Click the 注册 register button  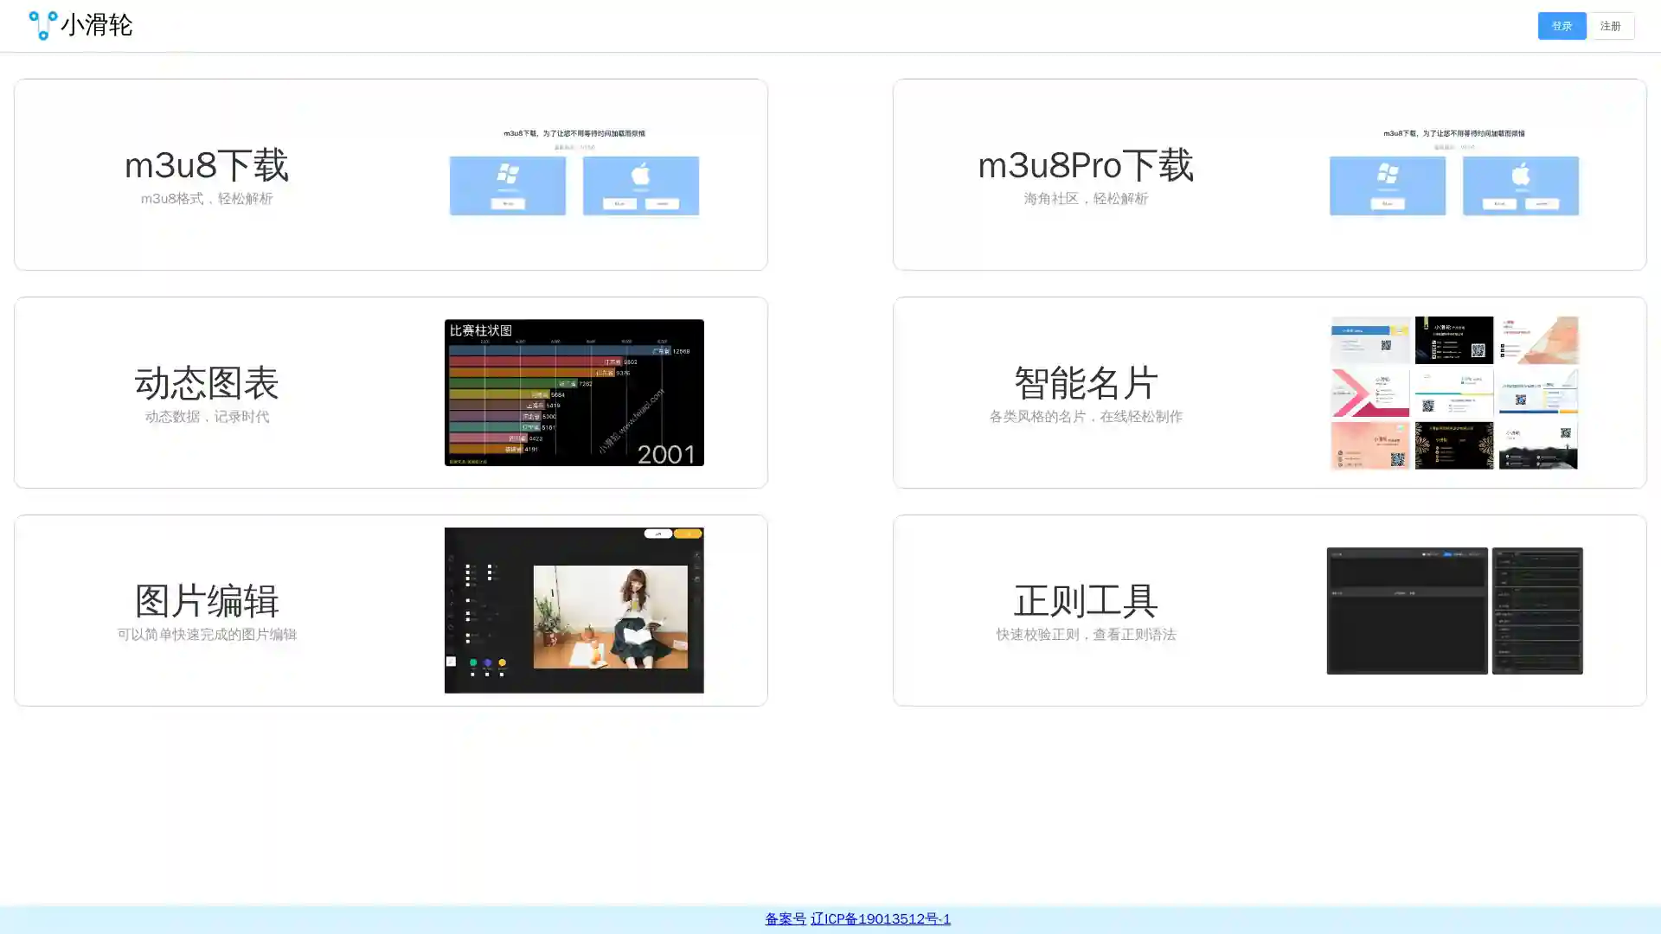click(1609, 26)
